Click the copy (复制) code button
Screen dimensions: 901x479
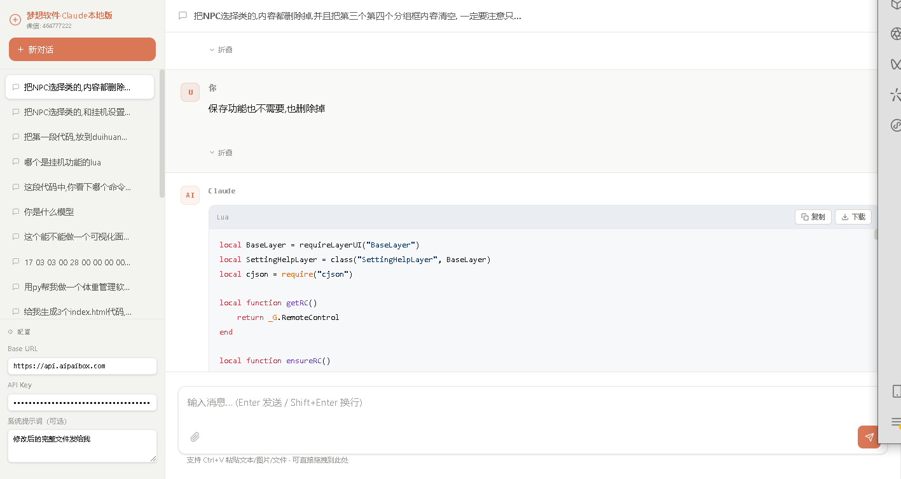coord(813,217)
